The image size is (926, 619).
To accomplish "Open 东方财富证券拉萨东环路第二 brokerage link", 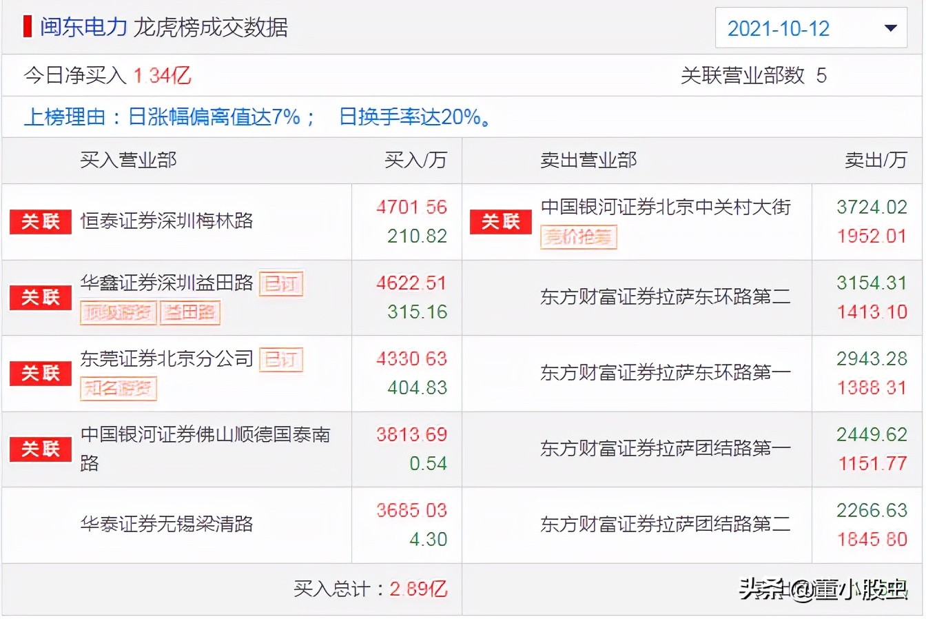I will pos(665,297).
